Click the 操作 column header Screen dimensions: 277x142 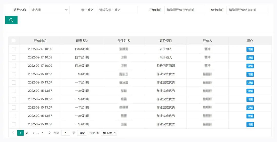(250, 41)
